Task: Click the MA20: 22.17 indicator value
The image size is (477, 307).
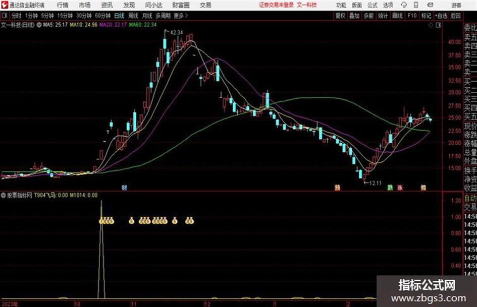Action: click(113, 25)
